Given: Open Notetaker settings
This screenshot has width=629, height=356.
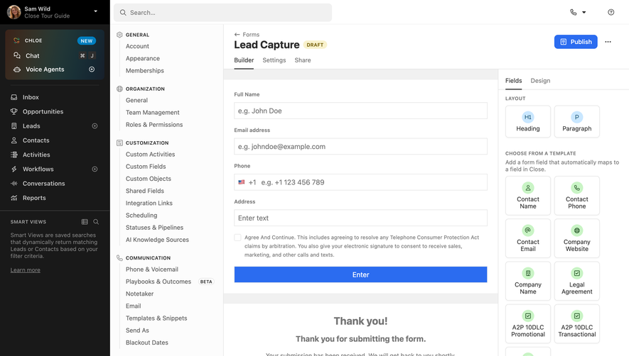Looking at the screenshot, I should (x=139, y=294).
